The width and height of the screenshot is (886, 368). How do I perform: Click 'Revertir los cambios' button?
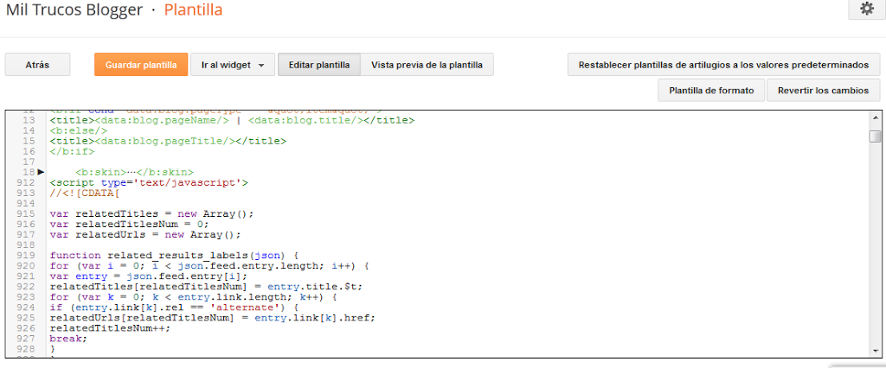tap(828, 90)
